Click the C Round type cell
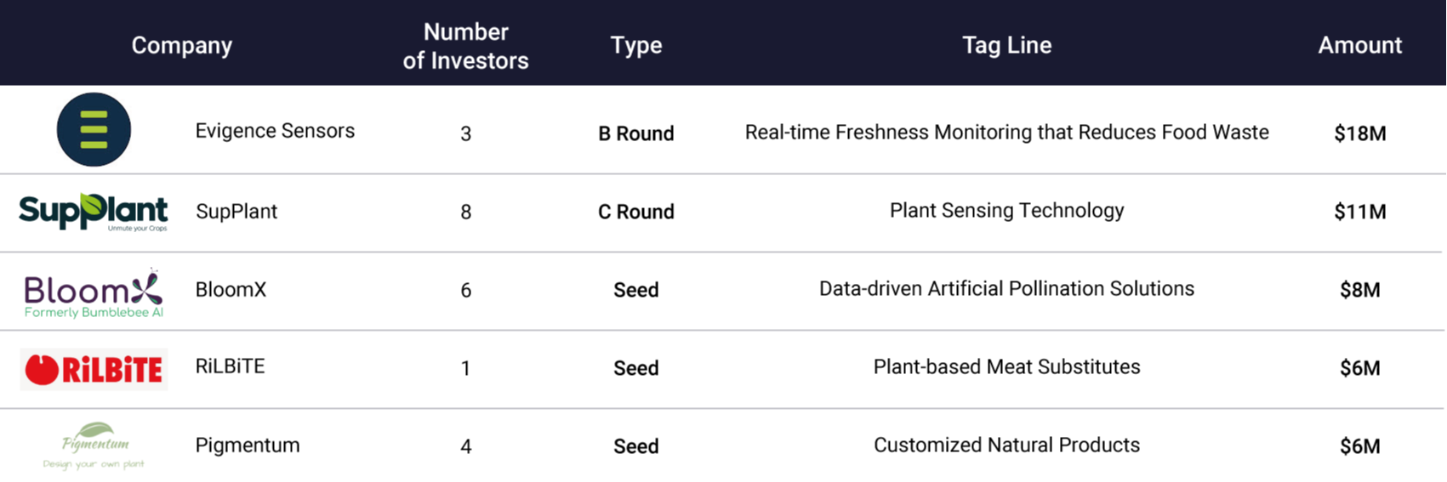Screen dimensions: 1447x482 click(x=635, y=212)
